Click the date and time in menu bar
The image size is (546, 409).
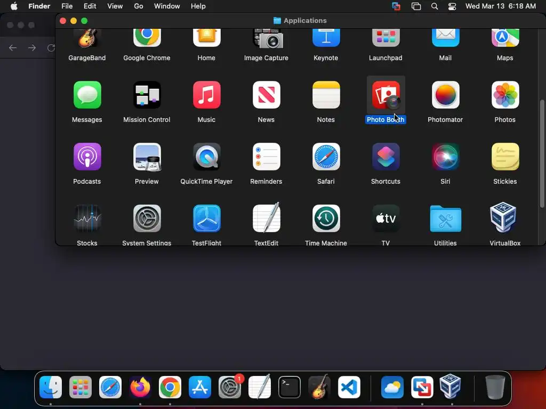[500, 6]
